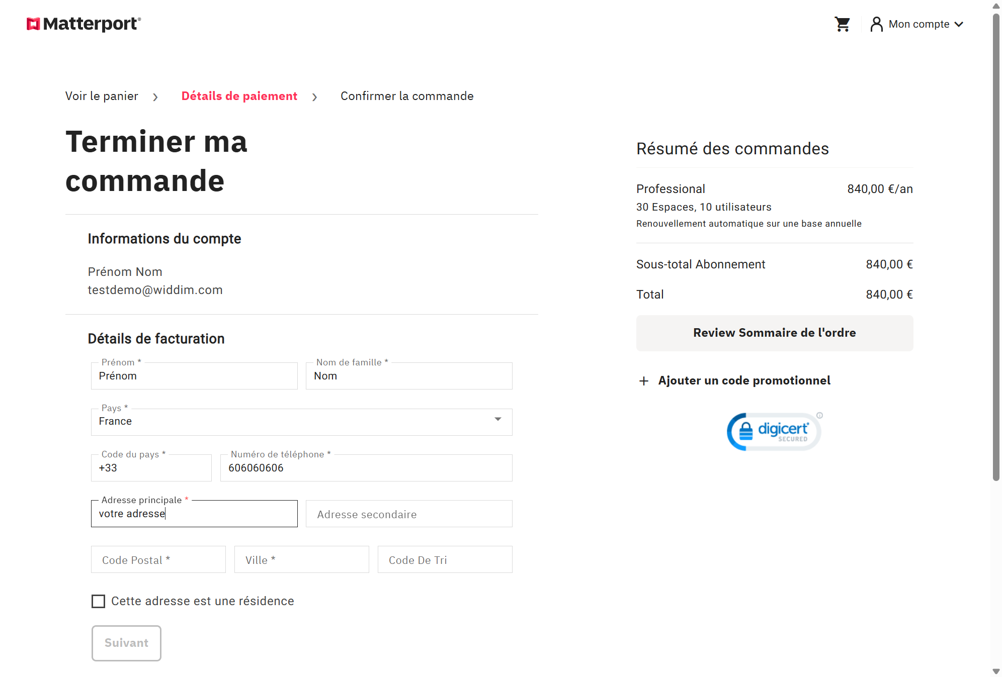Click the testdemo@widdim.com email text
Image resolution: width=1002 pixels, height=677 pixels.
(155, 290)
